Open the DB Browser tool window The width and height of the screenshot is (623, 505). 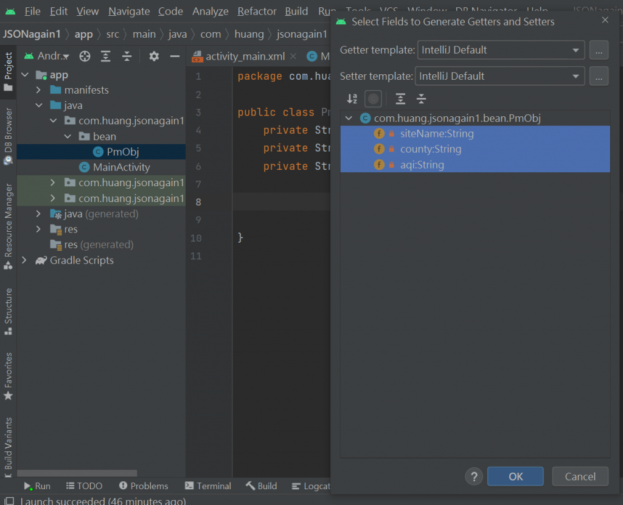tap(8, 136)
